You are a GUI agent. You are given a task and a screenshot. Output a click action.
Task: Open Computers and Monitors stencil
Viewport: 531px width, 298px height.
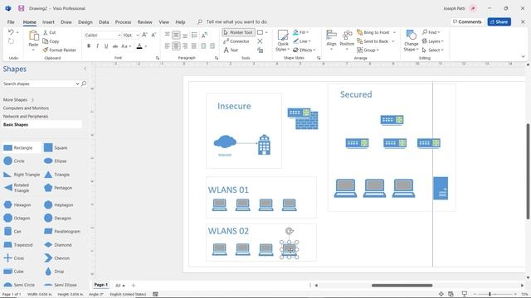click(x=26, y=108)
